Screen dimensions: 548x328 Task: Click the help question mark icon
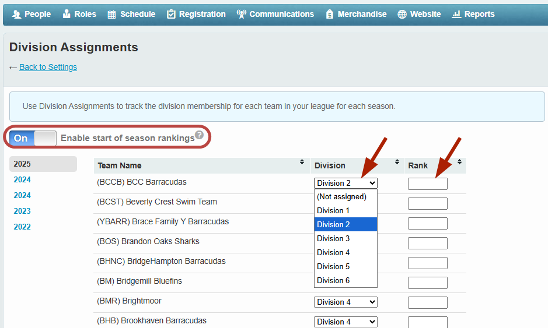199,135
